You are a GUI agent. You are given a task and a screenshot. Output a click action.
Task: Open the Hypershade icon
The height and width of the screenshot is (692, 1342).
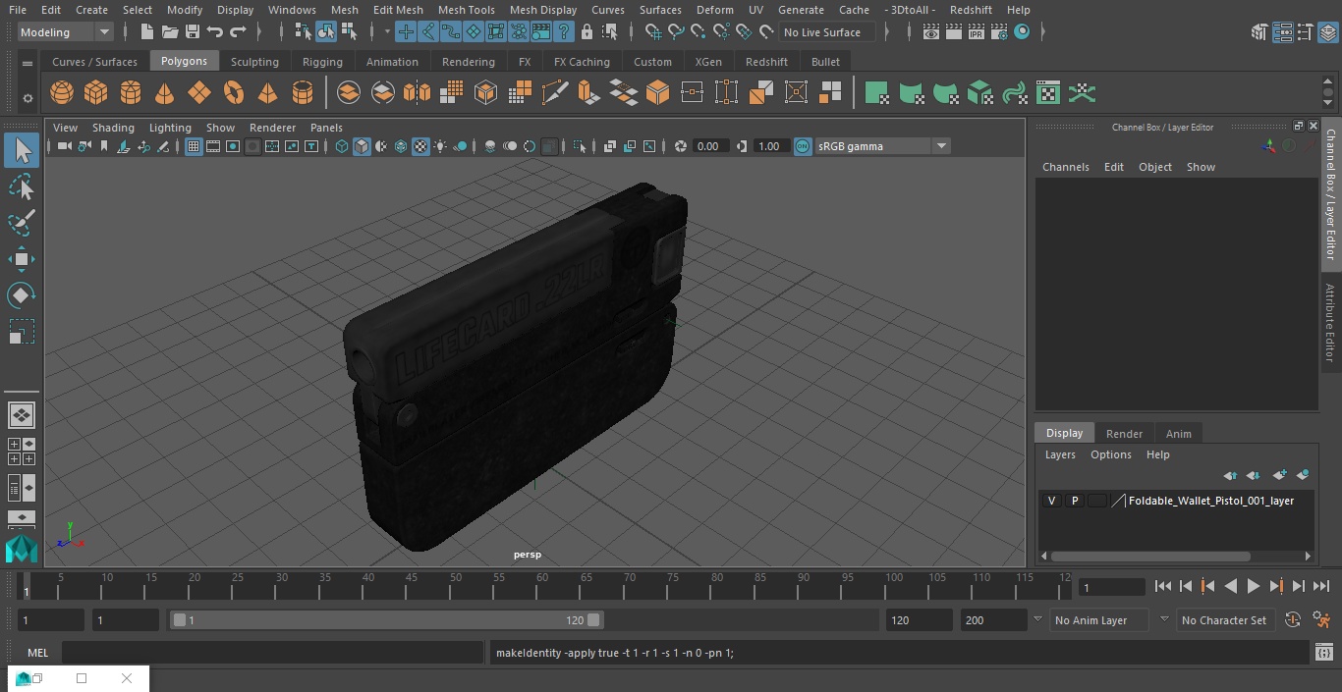1023,32
